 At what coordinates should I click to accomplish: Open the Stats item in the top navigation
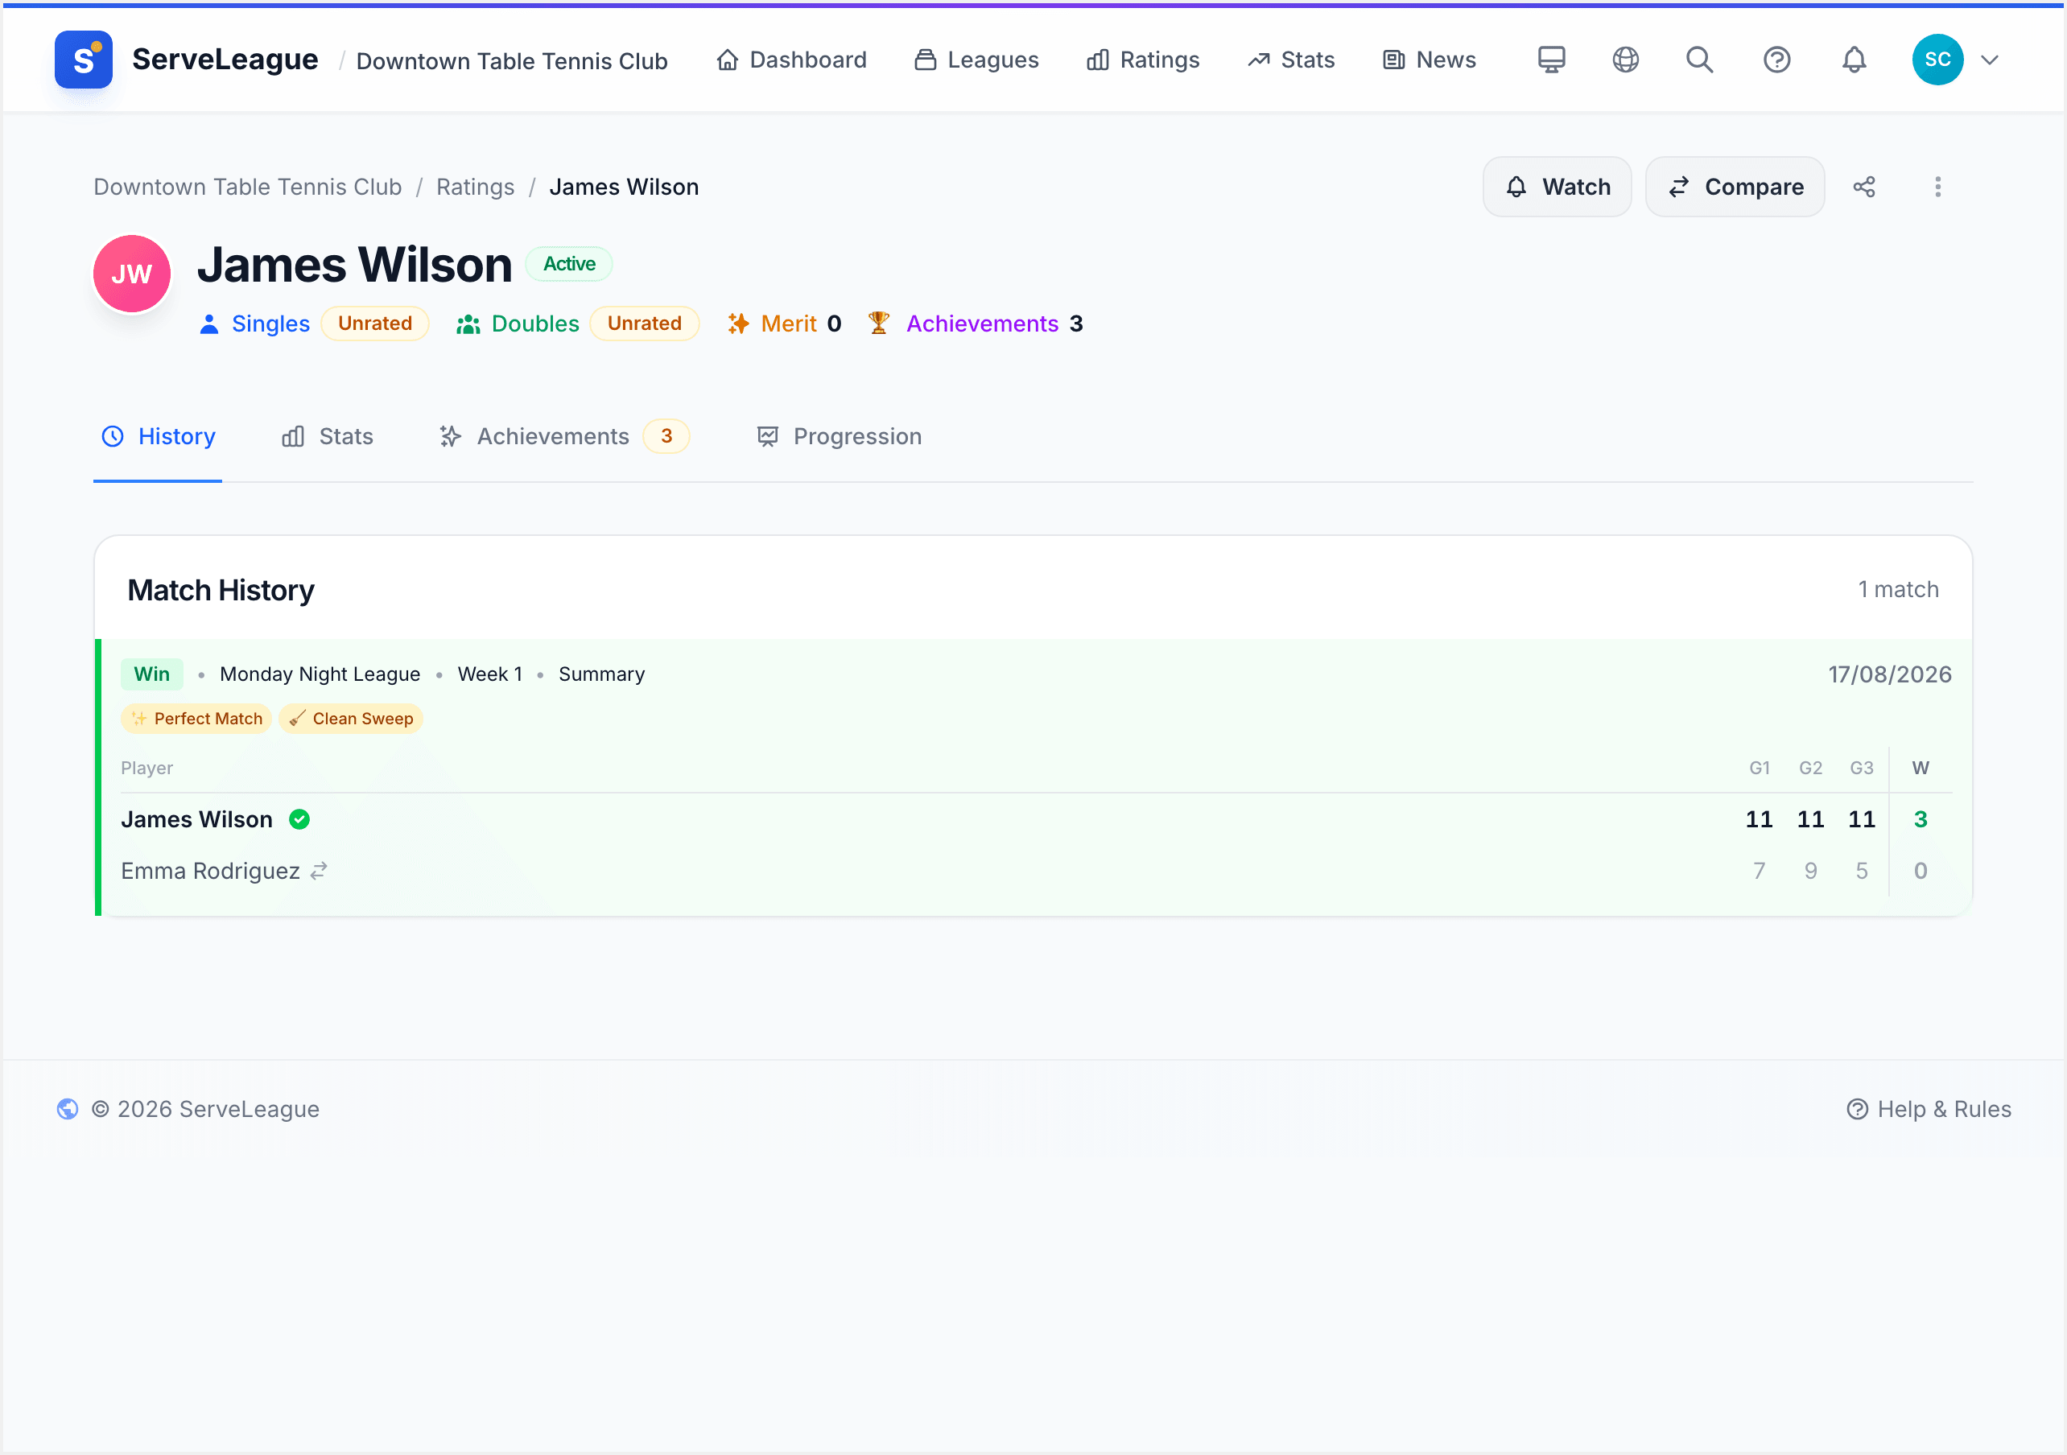pyautogui.click(x=1291, y=60)
